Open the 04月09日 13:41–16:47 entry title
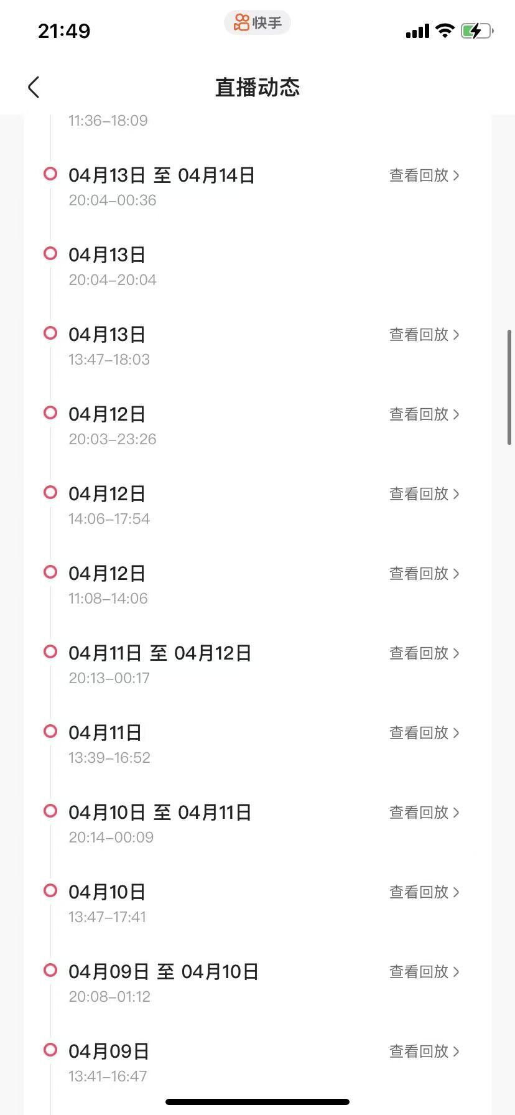The width and height of the screenshot is (515, 1115). (109, 1052)
